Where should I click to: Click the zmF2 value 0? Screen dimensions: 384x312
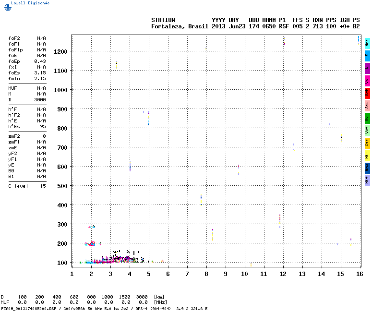pyautogui.click(x=44, y=136)
